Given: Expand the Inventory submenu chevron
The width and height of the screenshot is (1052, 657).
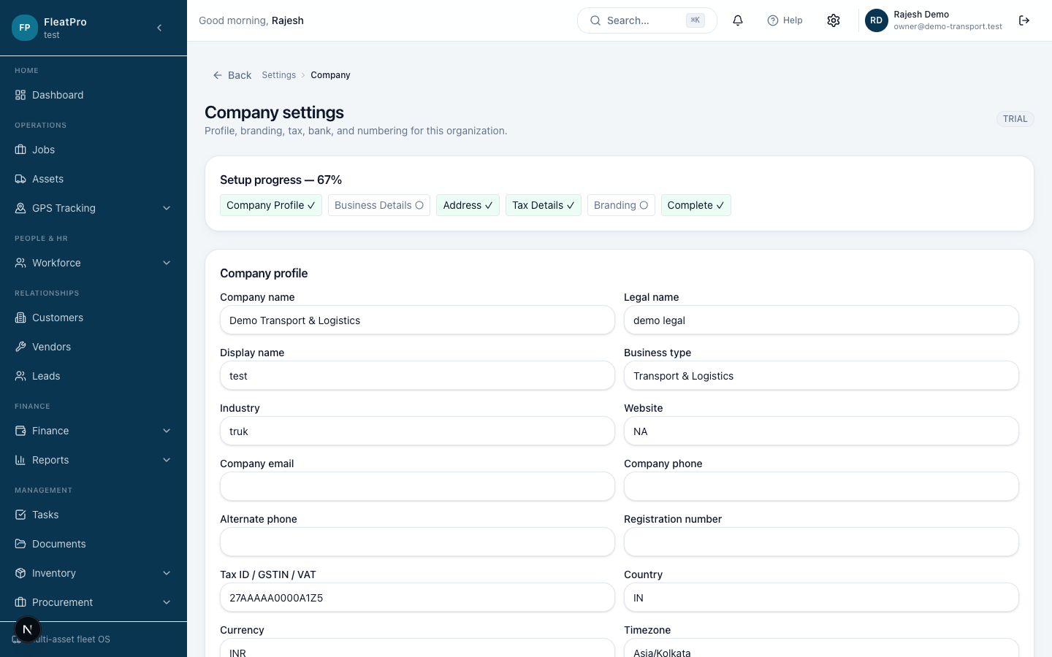Looking at the screenshot, I should pos(167,573).
